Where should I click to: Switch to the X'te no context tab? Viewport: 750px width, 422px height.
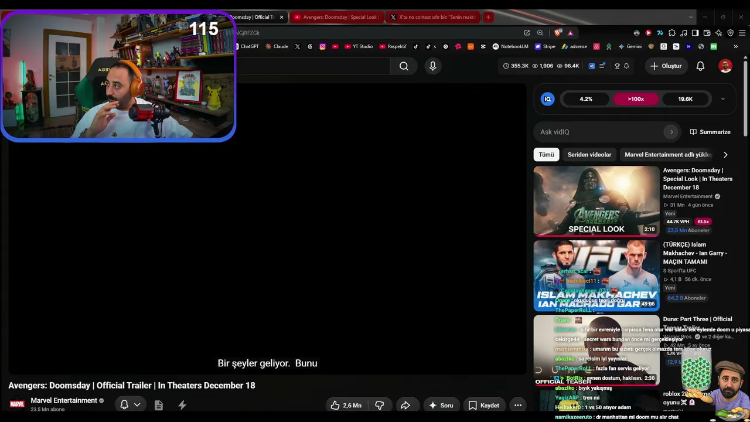[x=432, y=17]
